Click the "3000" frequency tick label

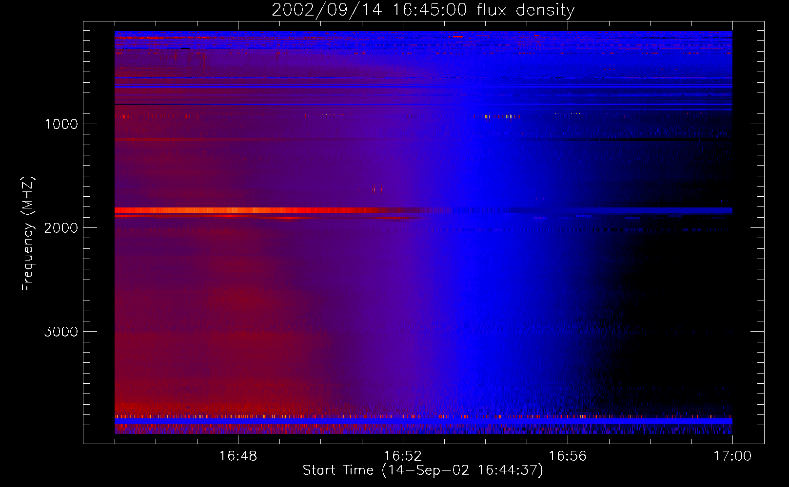(x=61, y=332)
